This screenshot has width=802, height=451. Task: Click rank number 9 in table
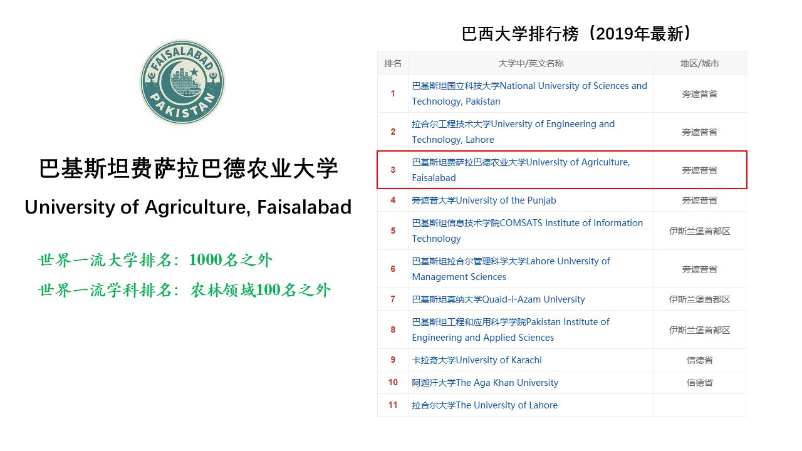click(x=393, y=360)
